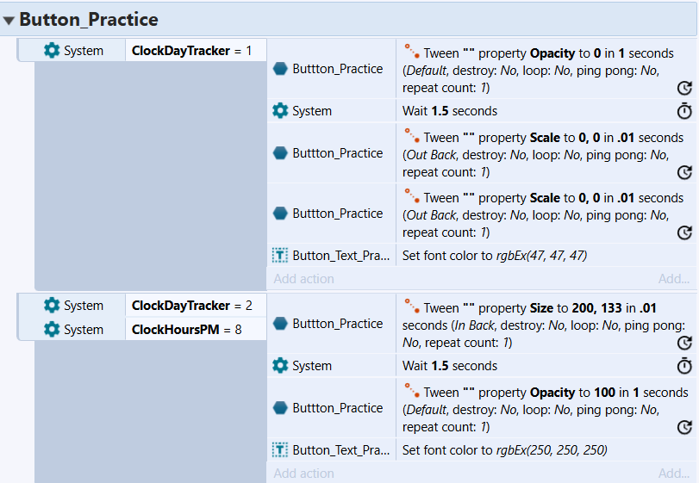
Task: Click Buttton_Practice hexagon icon for Opacity 0 tween
Action: [280, 69]
